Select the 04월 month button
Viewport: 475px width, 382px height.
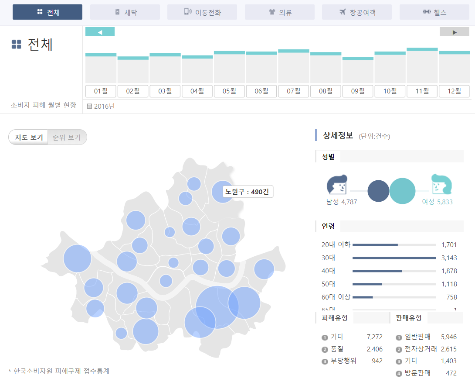click(x=197, y=91)
